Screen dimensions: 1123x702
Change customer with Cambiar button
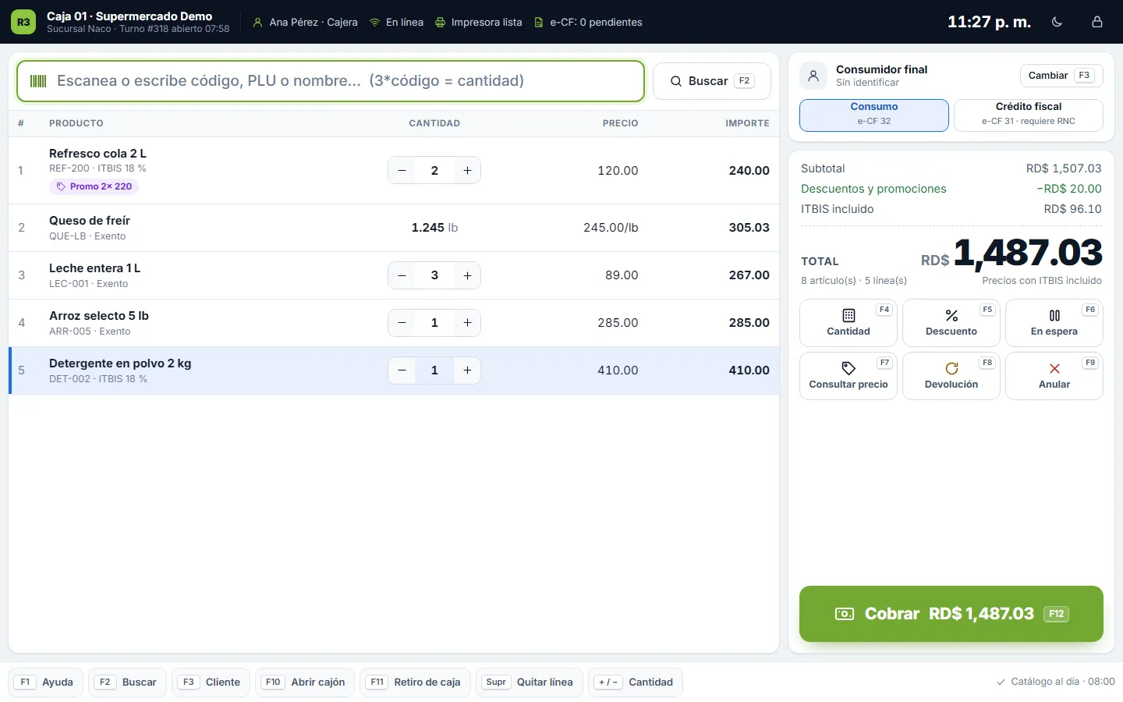click(1061, 76)
